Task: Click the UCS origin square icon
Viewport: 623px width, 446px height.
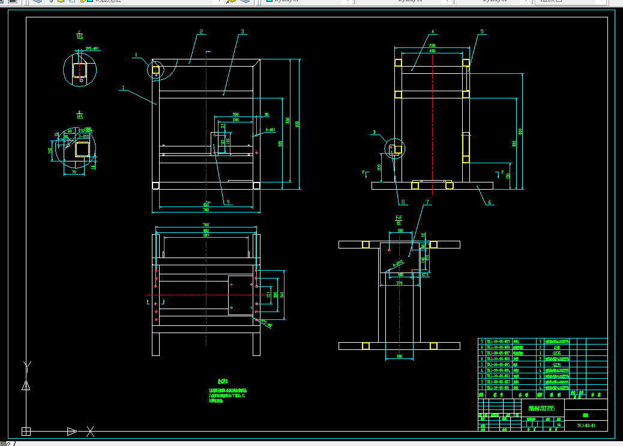Action: [x=26, y=431]
